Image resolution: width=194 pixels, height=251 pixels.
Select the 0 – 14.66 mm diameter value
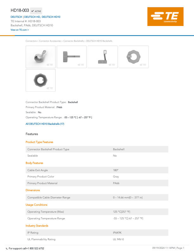click(127, 197)
